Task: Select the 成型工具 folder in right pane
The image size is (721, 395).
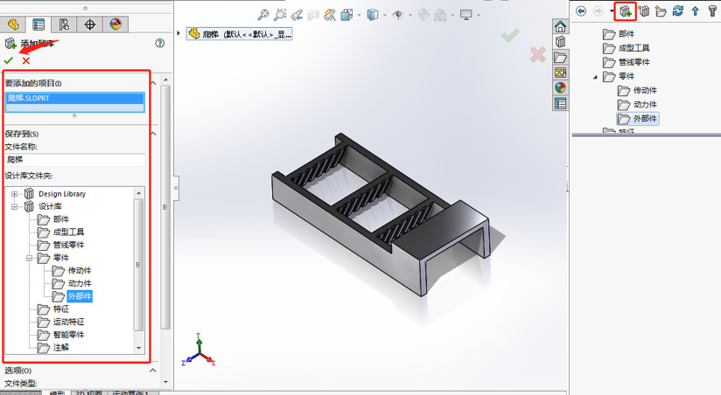Action: pyautogui.click(x=633, y=48)
